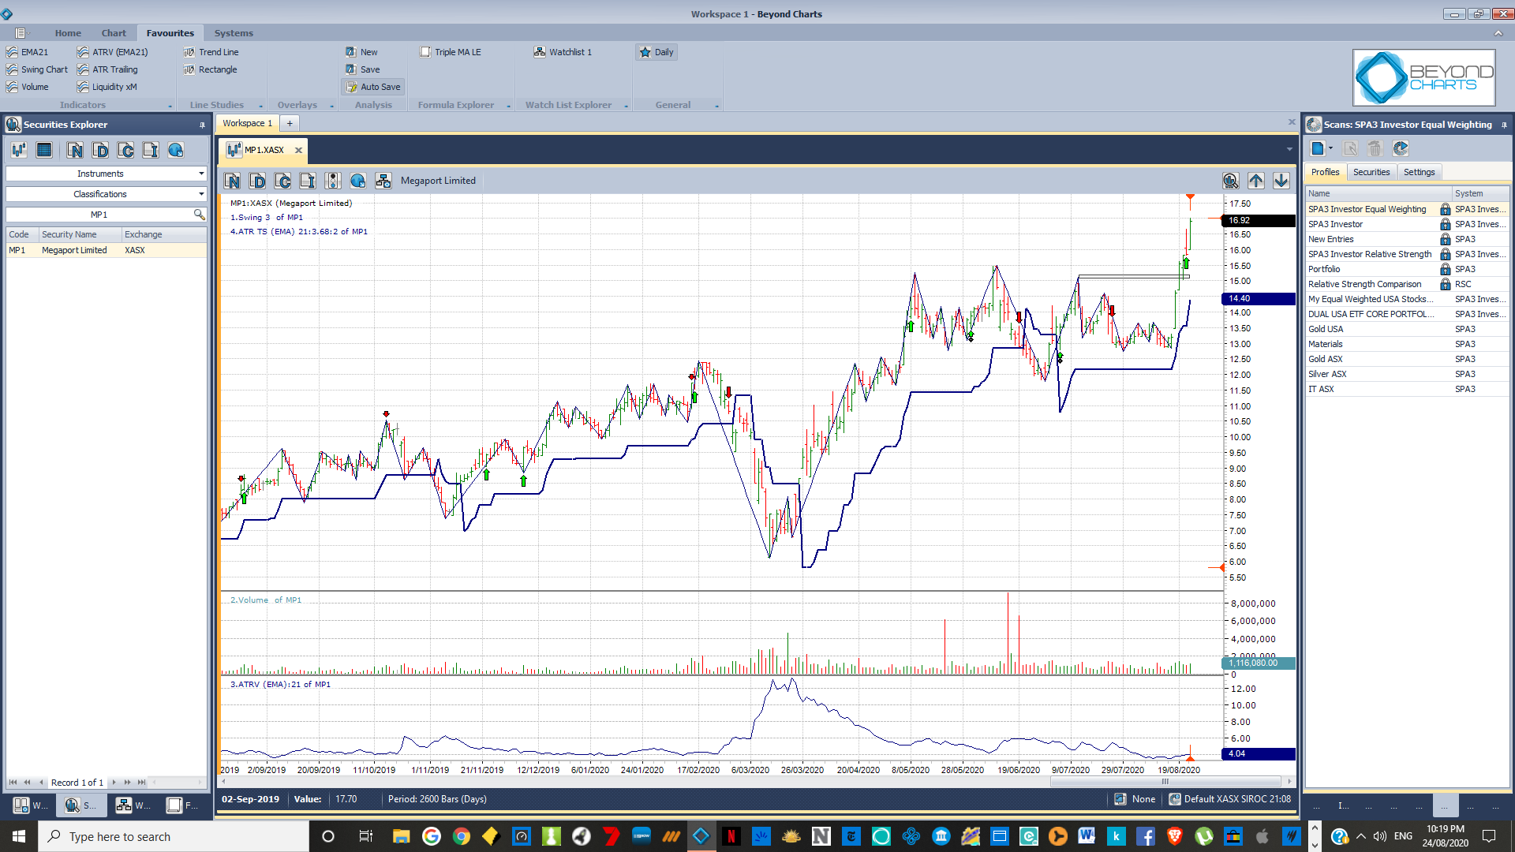Click the C icon in Securities Explorer toolbar
Screen dimensions: 1515x852
[x=125, y=150]
